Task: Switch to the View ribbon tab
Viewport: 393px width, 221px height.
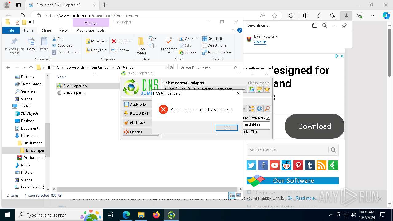Action: 64,30
